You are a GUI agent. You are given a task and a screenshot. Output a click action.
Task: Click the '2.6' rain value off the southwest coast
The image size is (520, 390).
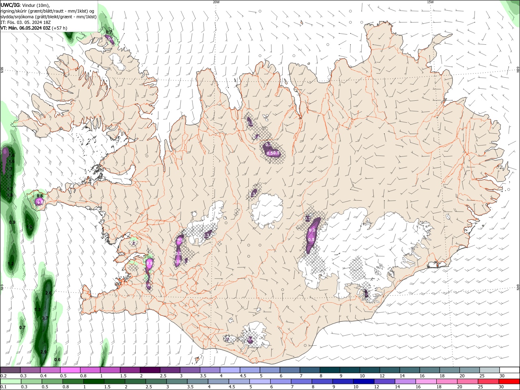[x=48, y=293]
